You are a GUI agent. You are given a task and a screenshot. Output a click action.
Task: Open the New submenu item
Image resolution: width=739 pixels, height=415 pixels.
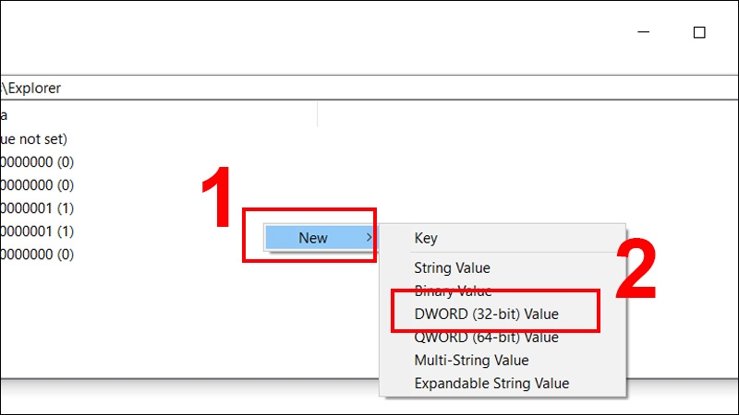click(313, 238)
